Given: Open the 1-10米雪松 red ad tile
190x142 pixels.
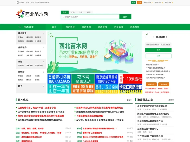Looking at the screenshot, I should tap(131, 79).
